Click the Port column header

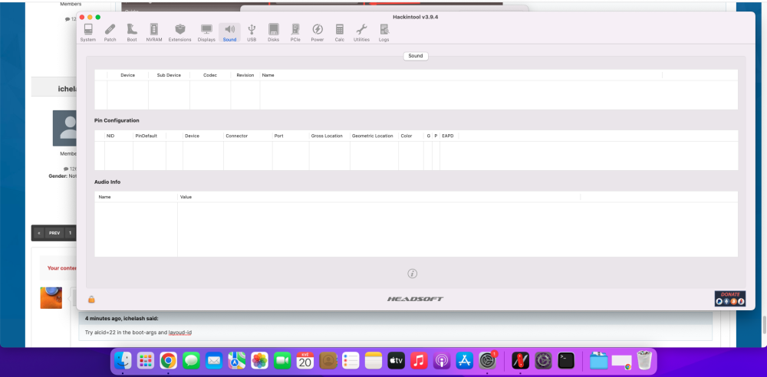291,136
